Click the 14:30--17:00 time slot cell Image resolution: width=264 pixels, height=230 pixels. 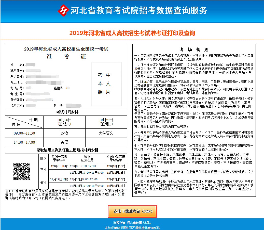[x=24, y=142]
